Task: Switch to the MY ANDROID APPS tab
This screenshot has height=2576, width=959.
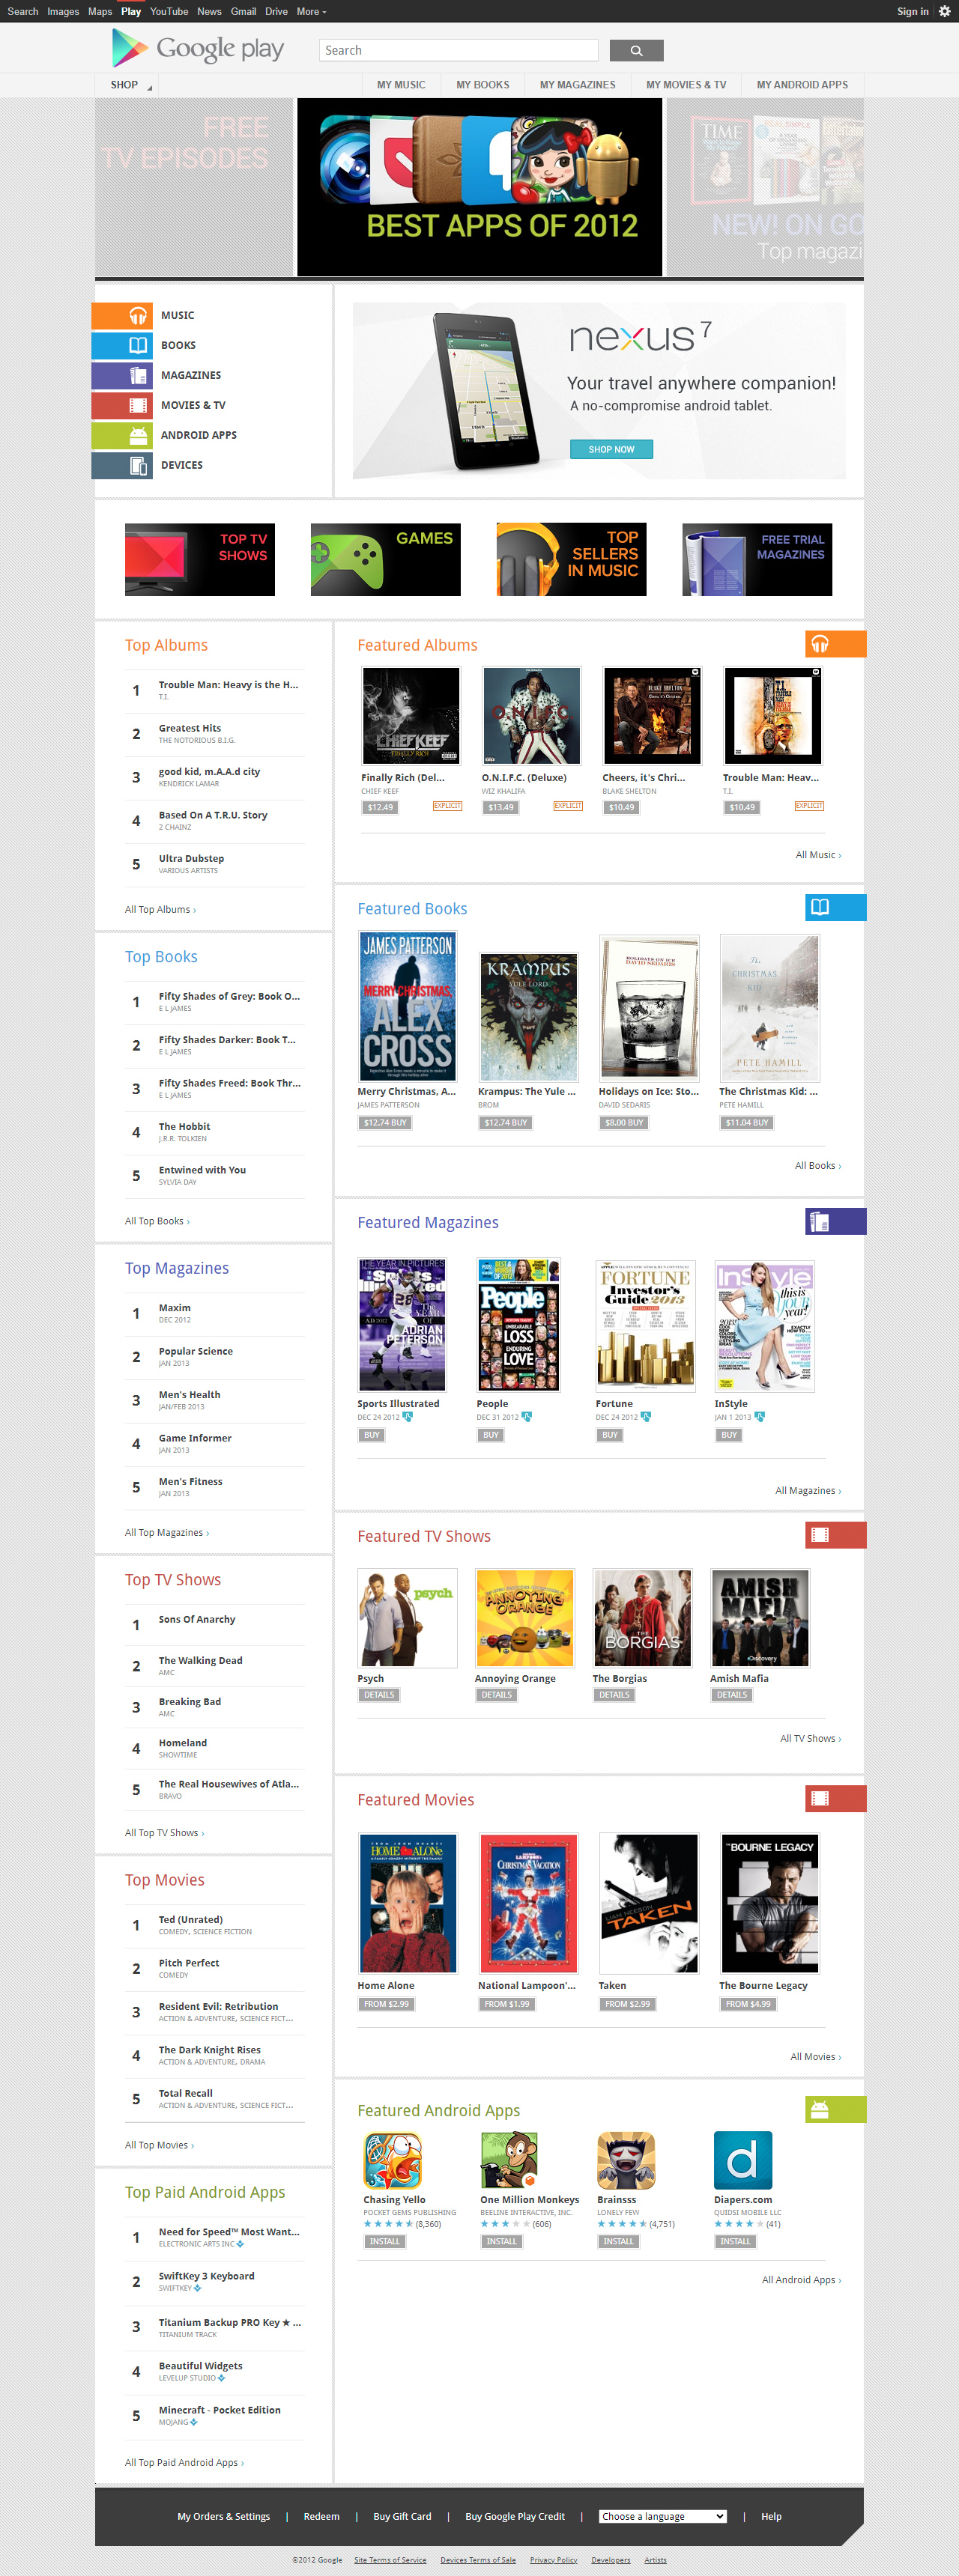Action: pos(802,85)
